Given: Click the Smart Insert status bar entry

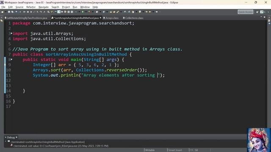Looking at the screenshot, I should pyautogui.click(x=175, y=150).
